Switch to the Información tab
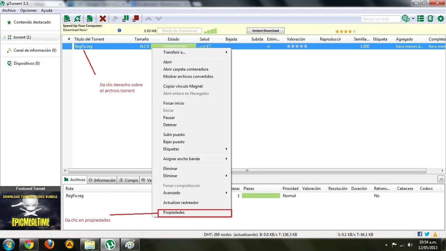The width and height of the screenshot is (446, 251). [x=102, y=180]
